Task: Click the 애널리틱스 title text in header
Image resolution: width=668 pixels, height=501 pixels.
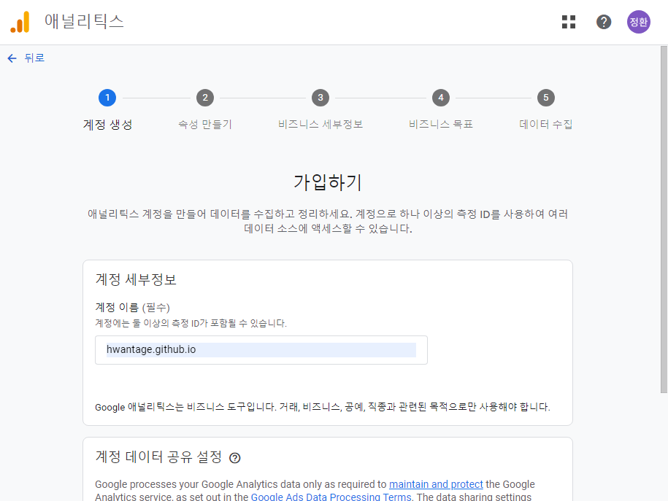Action: (x=84, y=22)
